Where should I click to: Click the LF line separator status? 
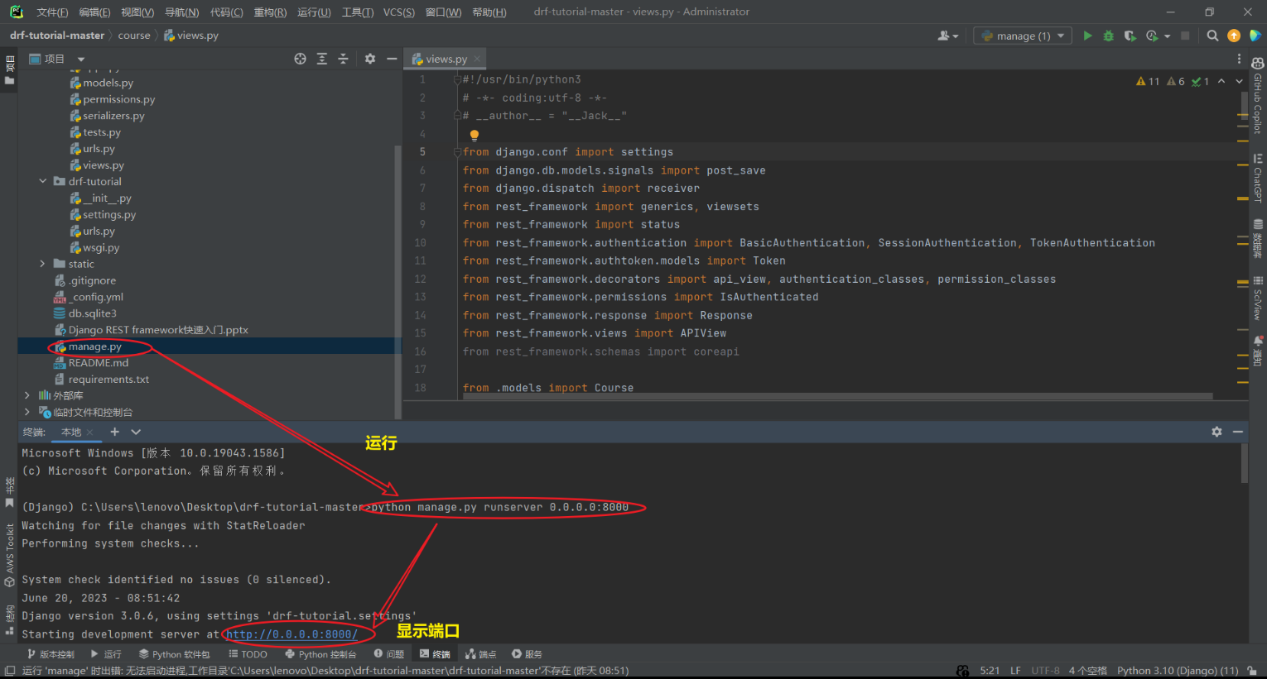(x=1015, y=671)
